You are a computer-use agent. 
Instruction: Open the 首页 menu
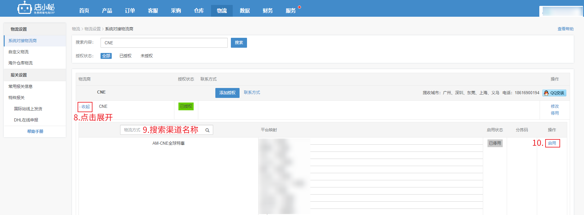(x=84, y=11)
